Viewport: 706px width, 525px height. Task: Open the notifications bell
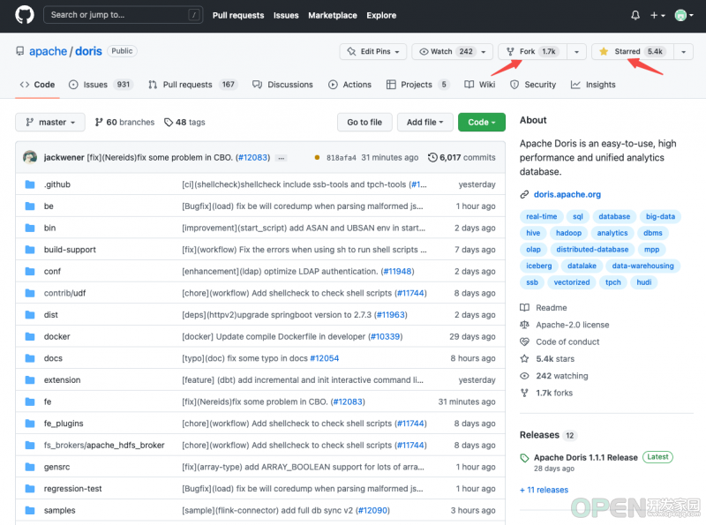tap(635, 15)
